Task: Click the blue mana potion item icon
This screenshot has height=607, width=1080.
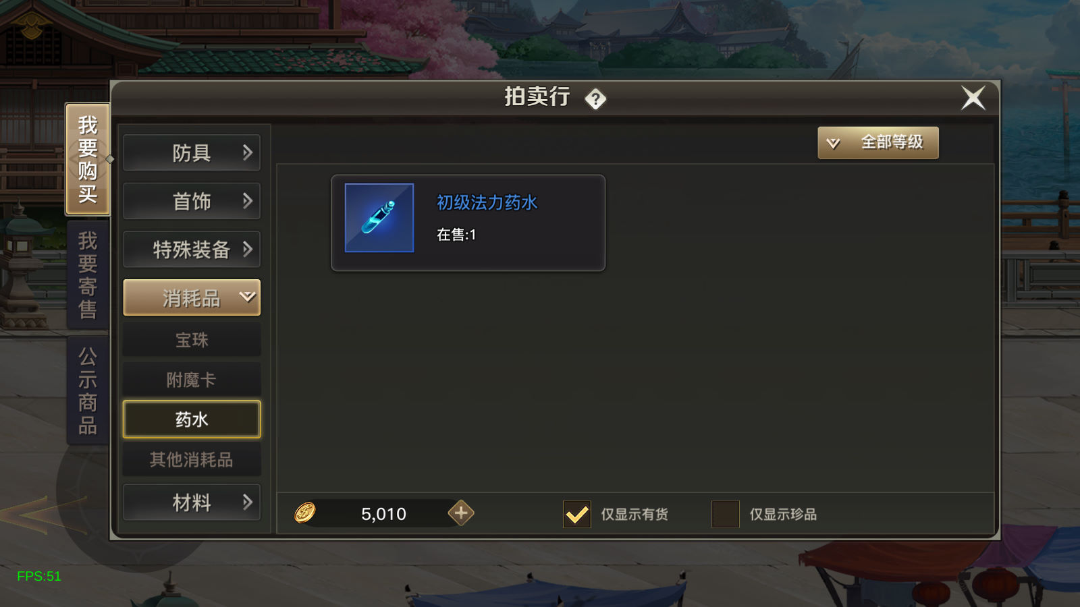Action: coord(379,218)
